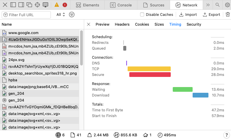Open the Headers detail tab

click(x=122, y=24)
